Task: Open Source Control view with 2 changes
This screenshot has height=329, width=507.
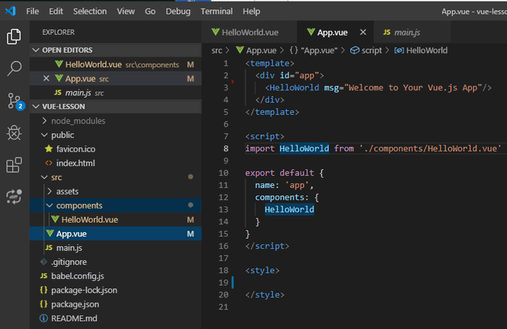Action: (x=15, y=101)
